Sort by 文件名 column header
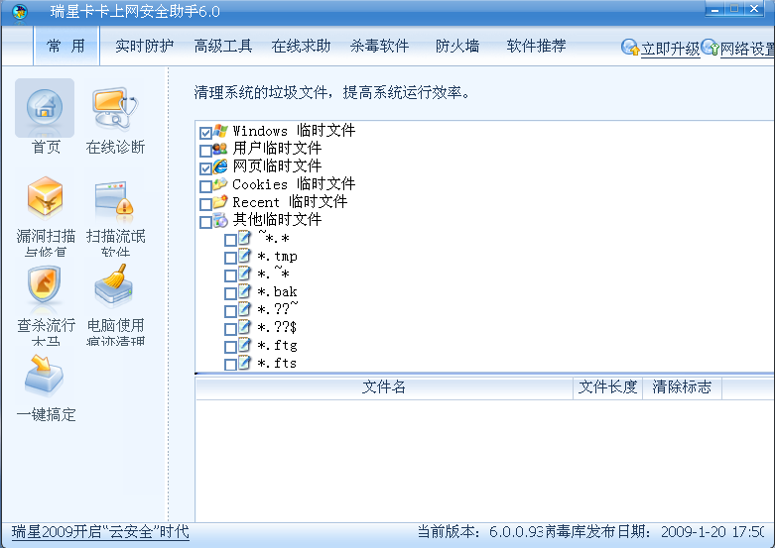Screen dimensions: 775x548 point(384,387)
